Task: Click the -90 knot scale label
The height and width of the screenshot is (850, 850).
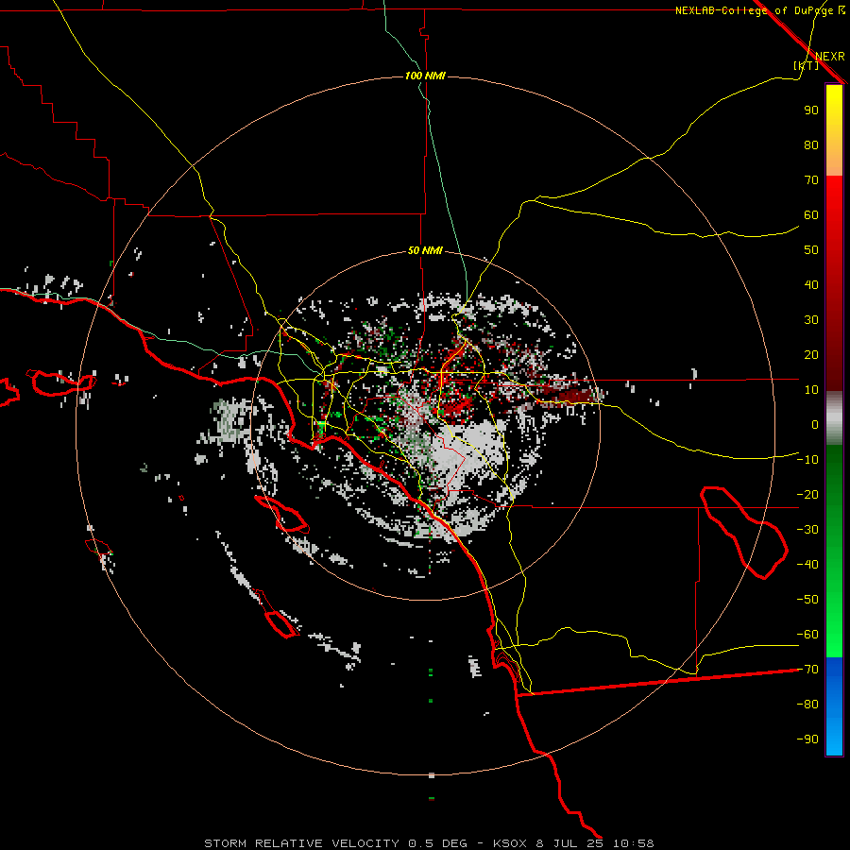Action: [807, 739]
